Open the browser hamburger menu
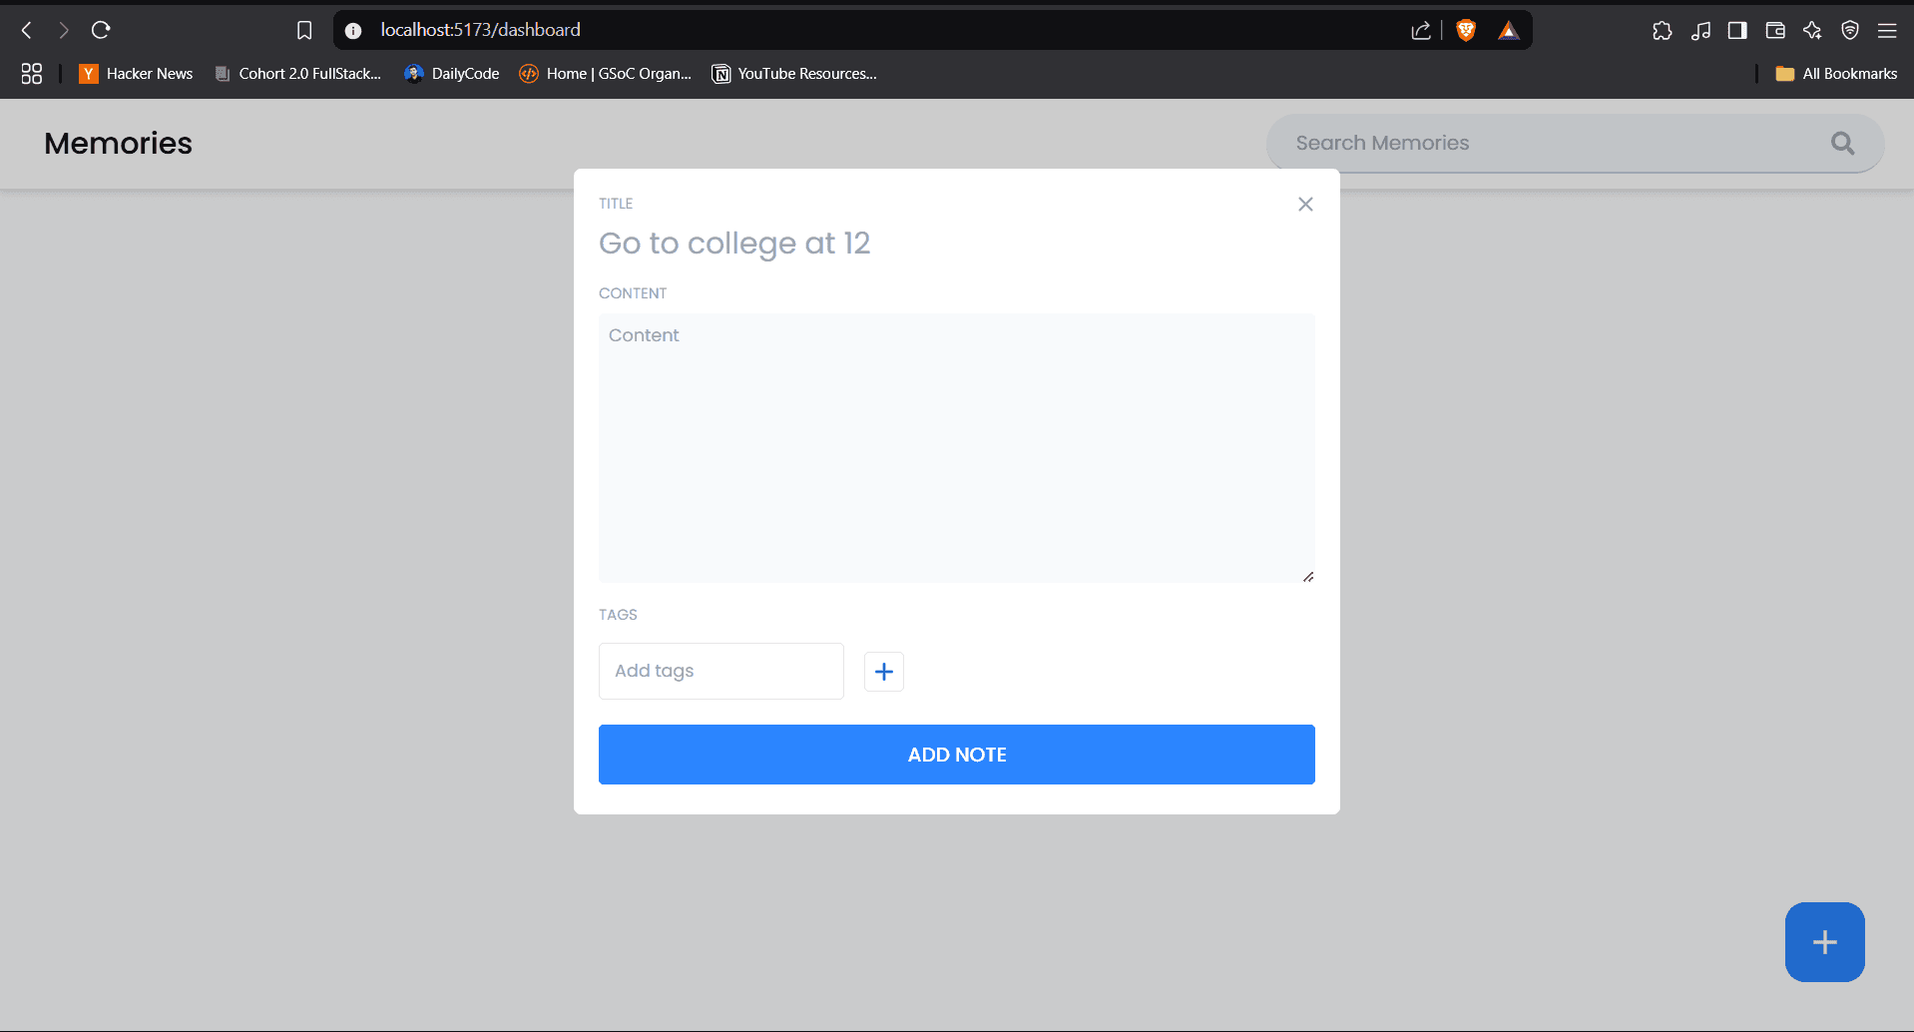The height and width of the screenshot is (1032, 1914). 1887,30
